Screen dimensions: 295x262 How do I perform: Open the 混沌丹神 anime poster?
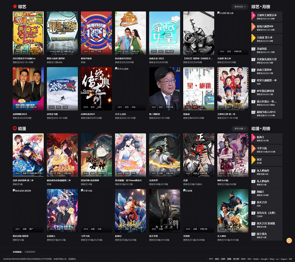pos(96,155)
